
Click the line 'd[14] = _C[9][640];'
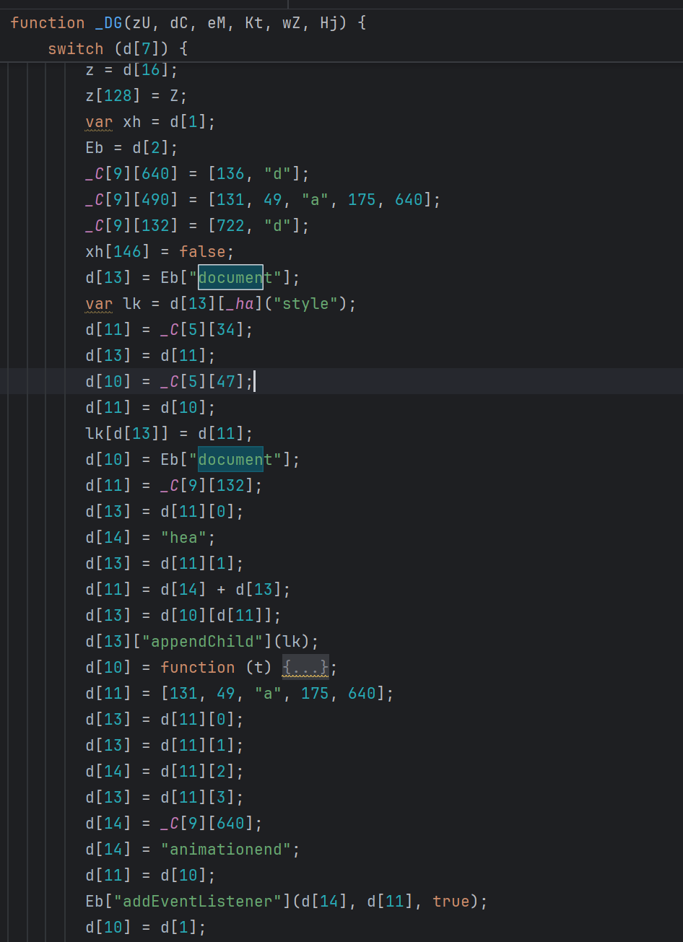point(174,824)
